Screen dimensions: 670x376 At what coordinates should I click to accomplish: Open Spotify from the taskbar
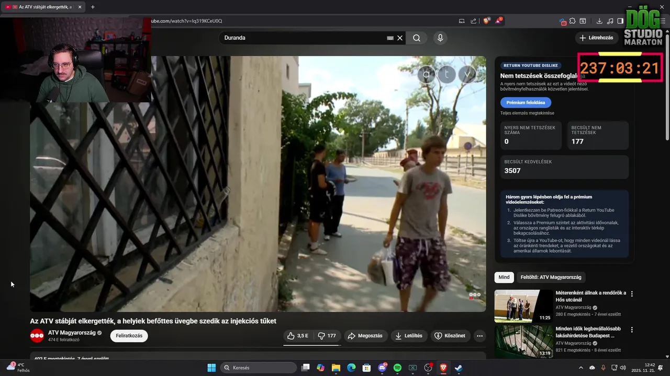(397, 368)
